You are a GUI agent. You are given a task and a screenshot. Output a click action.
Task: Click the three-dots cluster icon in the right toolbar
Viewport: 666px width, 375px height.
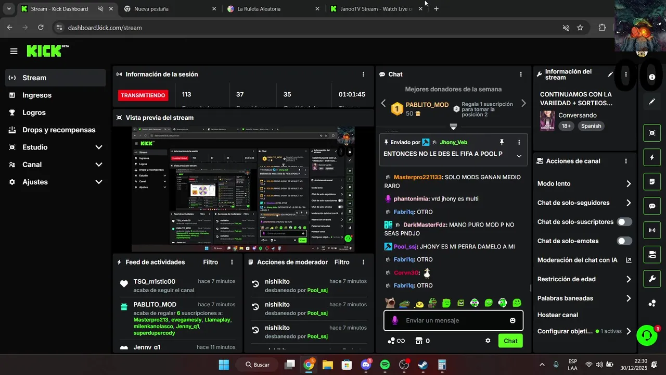(x=652, y=303)
